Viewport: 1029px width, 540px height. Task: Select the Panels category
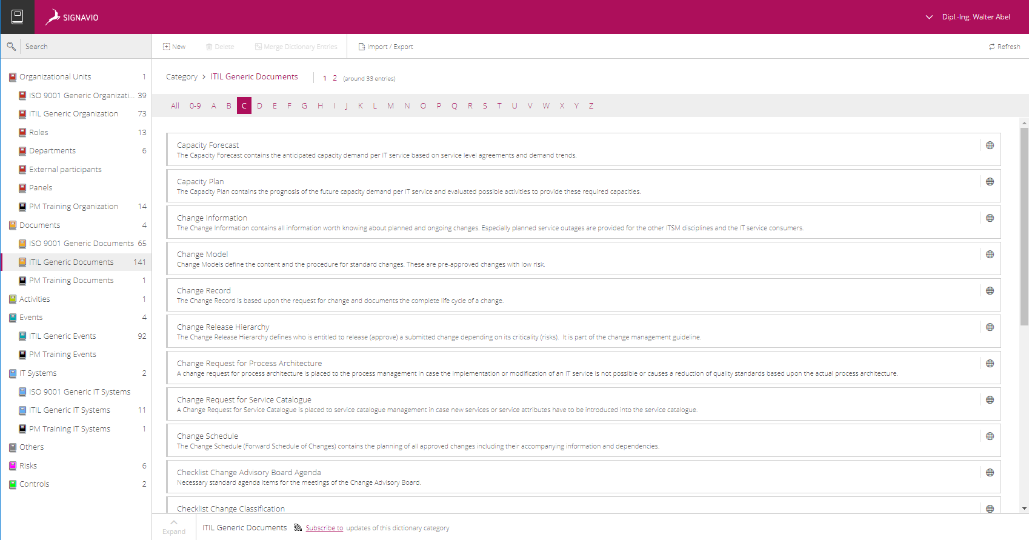click(x=76, y=187)
